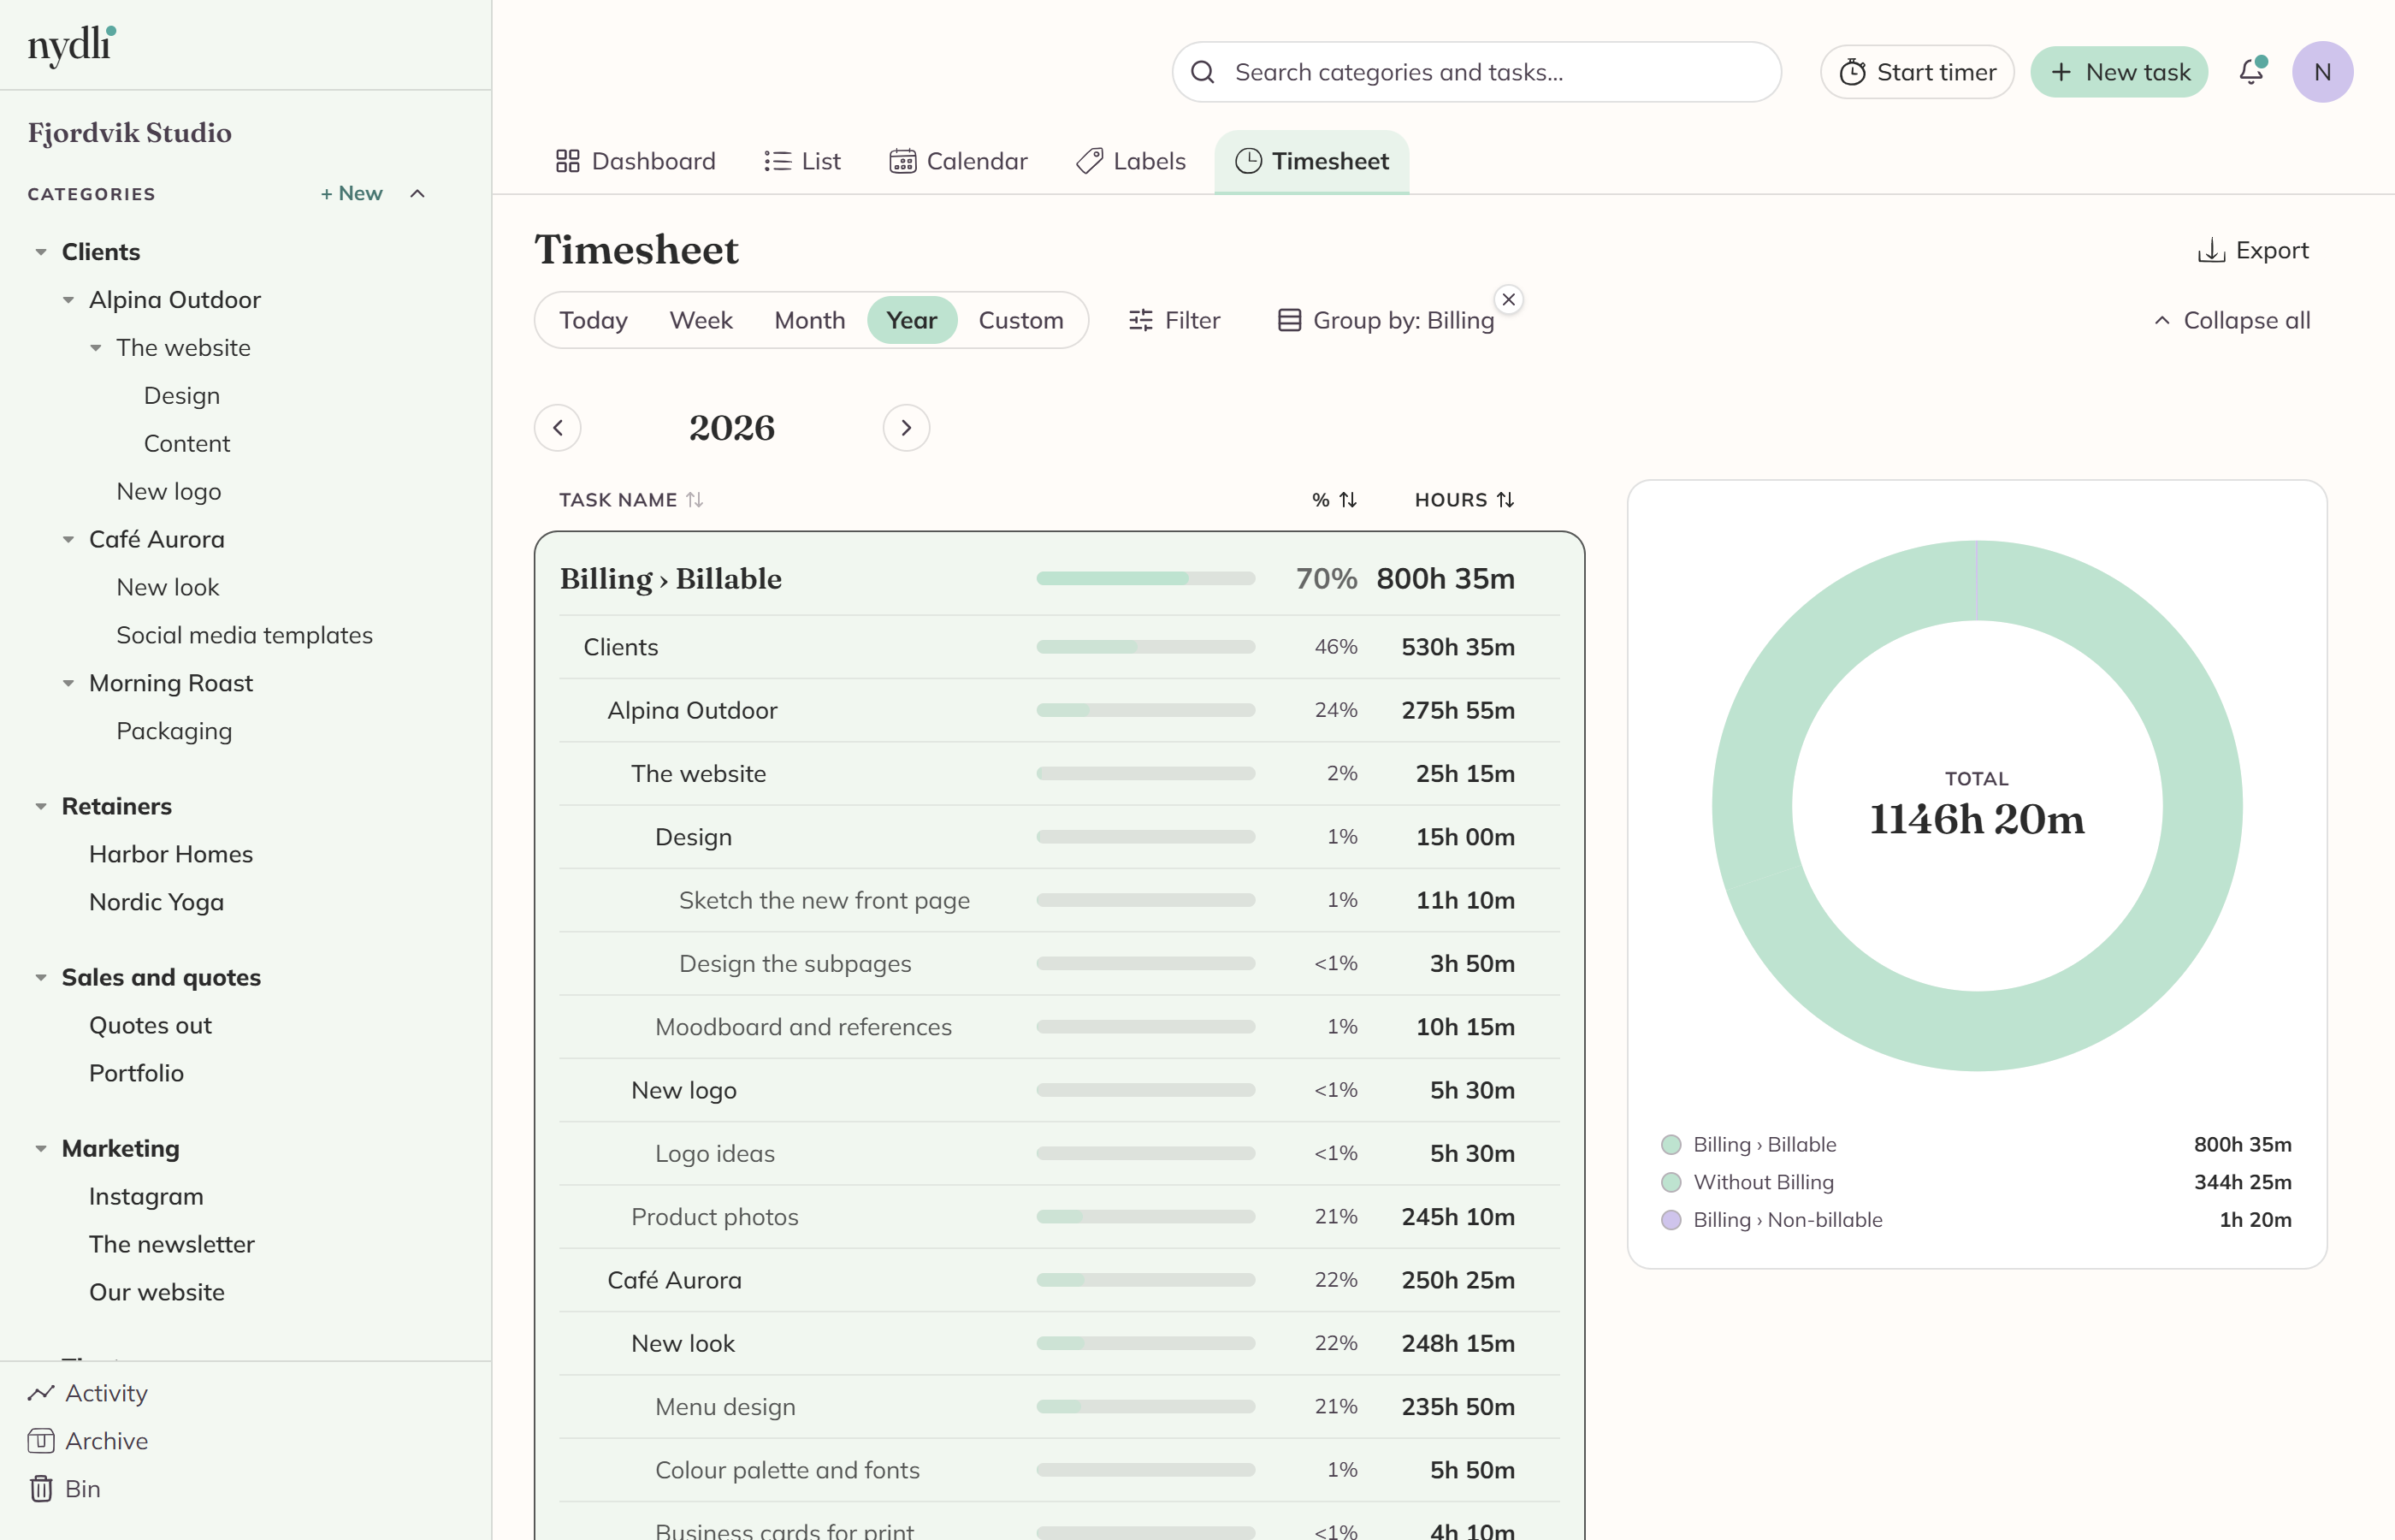The width and height of the screenshot is (2395, 1540).
Task: Switch to the Calendar tab
Action: point(958,161)
